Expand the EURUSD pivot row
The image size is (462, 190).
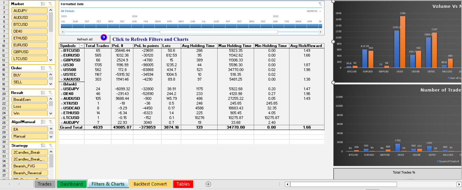pyautogui.click(x=62, y=56)
